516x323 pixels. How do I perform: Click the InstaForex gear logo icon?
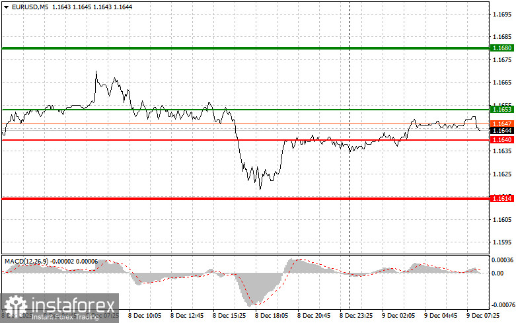[15, 307]
